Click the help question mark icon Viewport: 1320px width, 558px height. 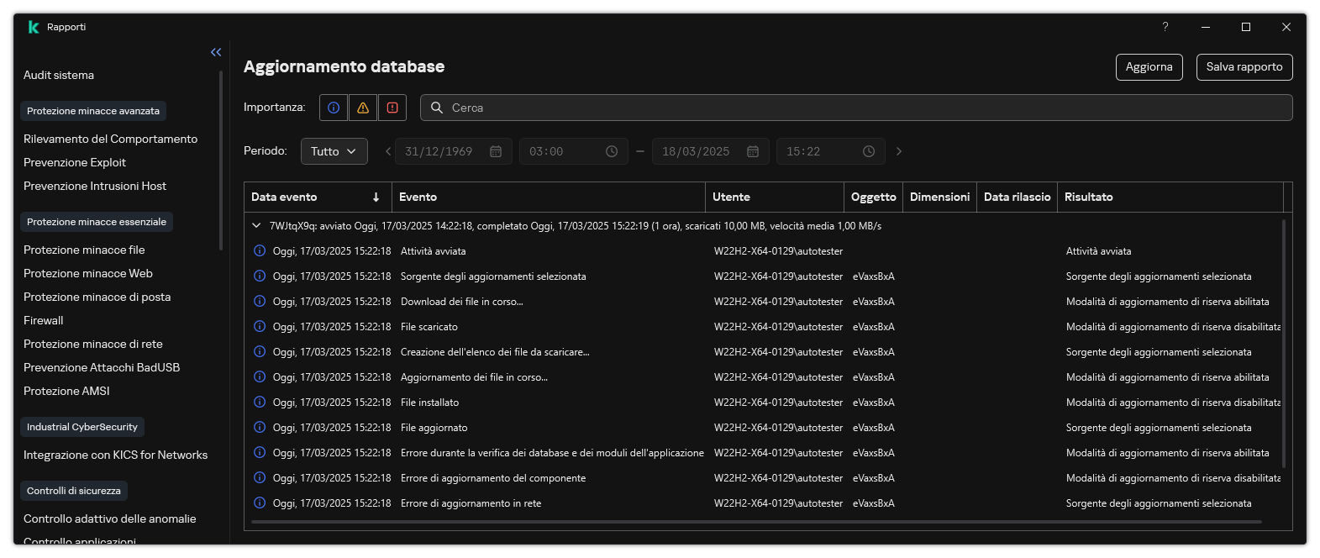click(1165, 27)
